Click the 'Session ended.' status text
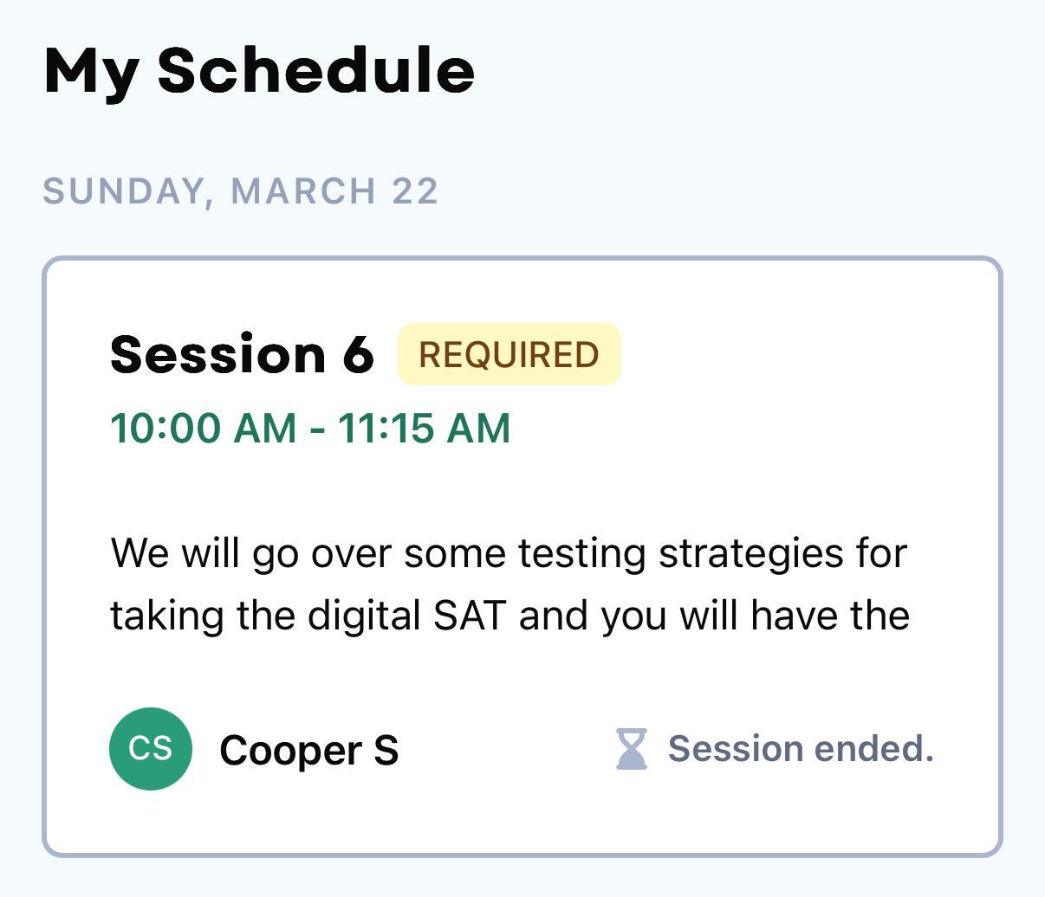This screenshot has height=897, width=1045. pyautogui.click(x=801, y=749)
